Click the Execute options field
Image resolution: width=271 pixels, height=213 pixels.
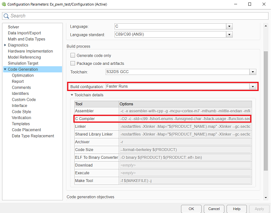pos(185,173)
